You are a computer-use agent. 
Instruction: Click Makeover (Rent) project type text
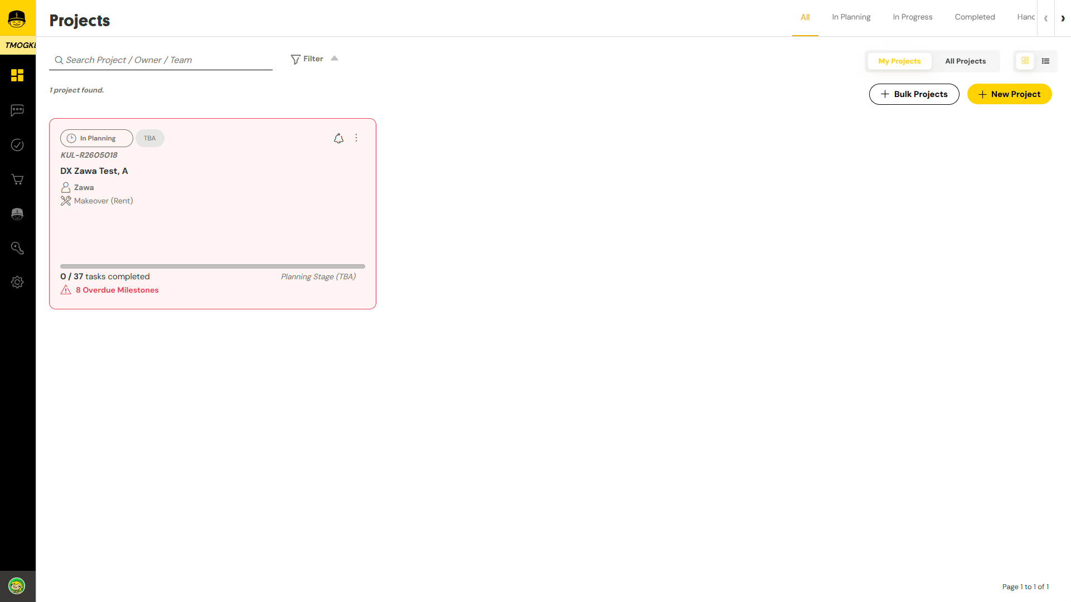[103, 201]
